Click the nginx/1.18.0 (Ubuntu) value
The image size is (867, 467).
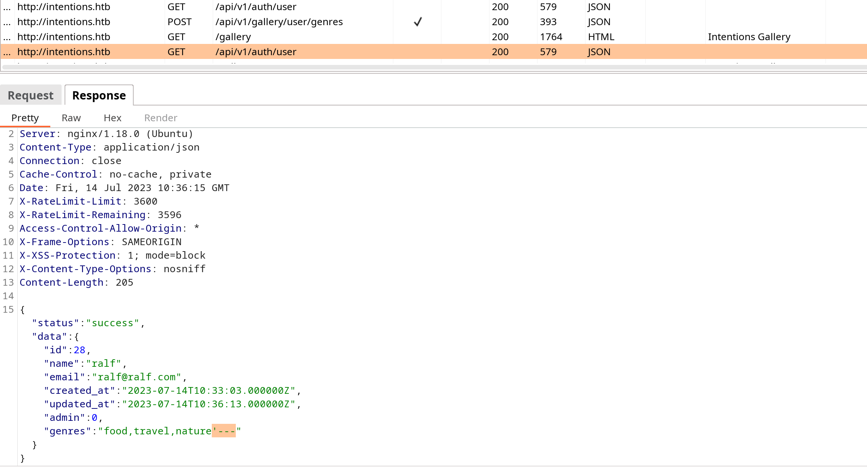[x=130, y=134]
